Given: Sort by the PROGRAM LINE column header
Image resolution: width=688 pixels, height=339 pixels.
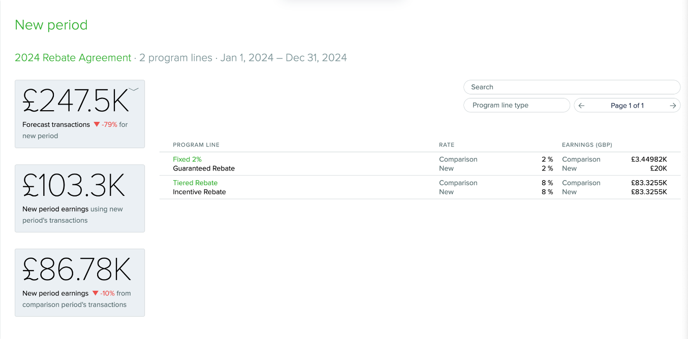Looking at the screenshot, I should coord(196,145).
